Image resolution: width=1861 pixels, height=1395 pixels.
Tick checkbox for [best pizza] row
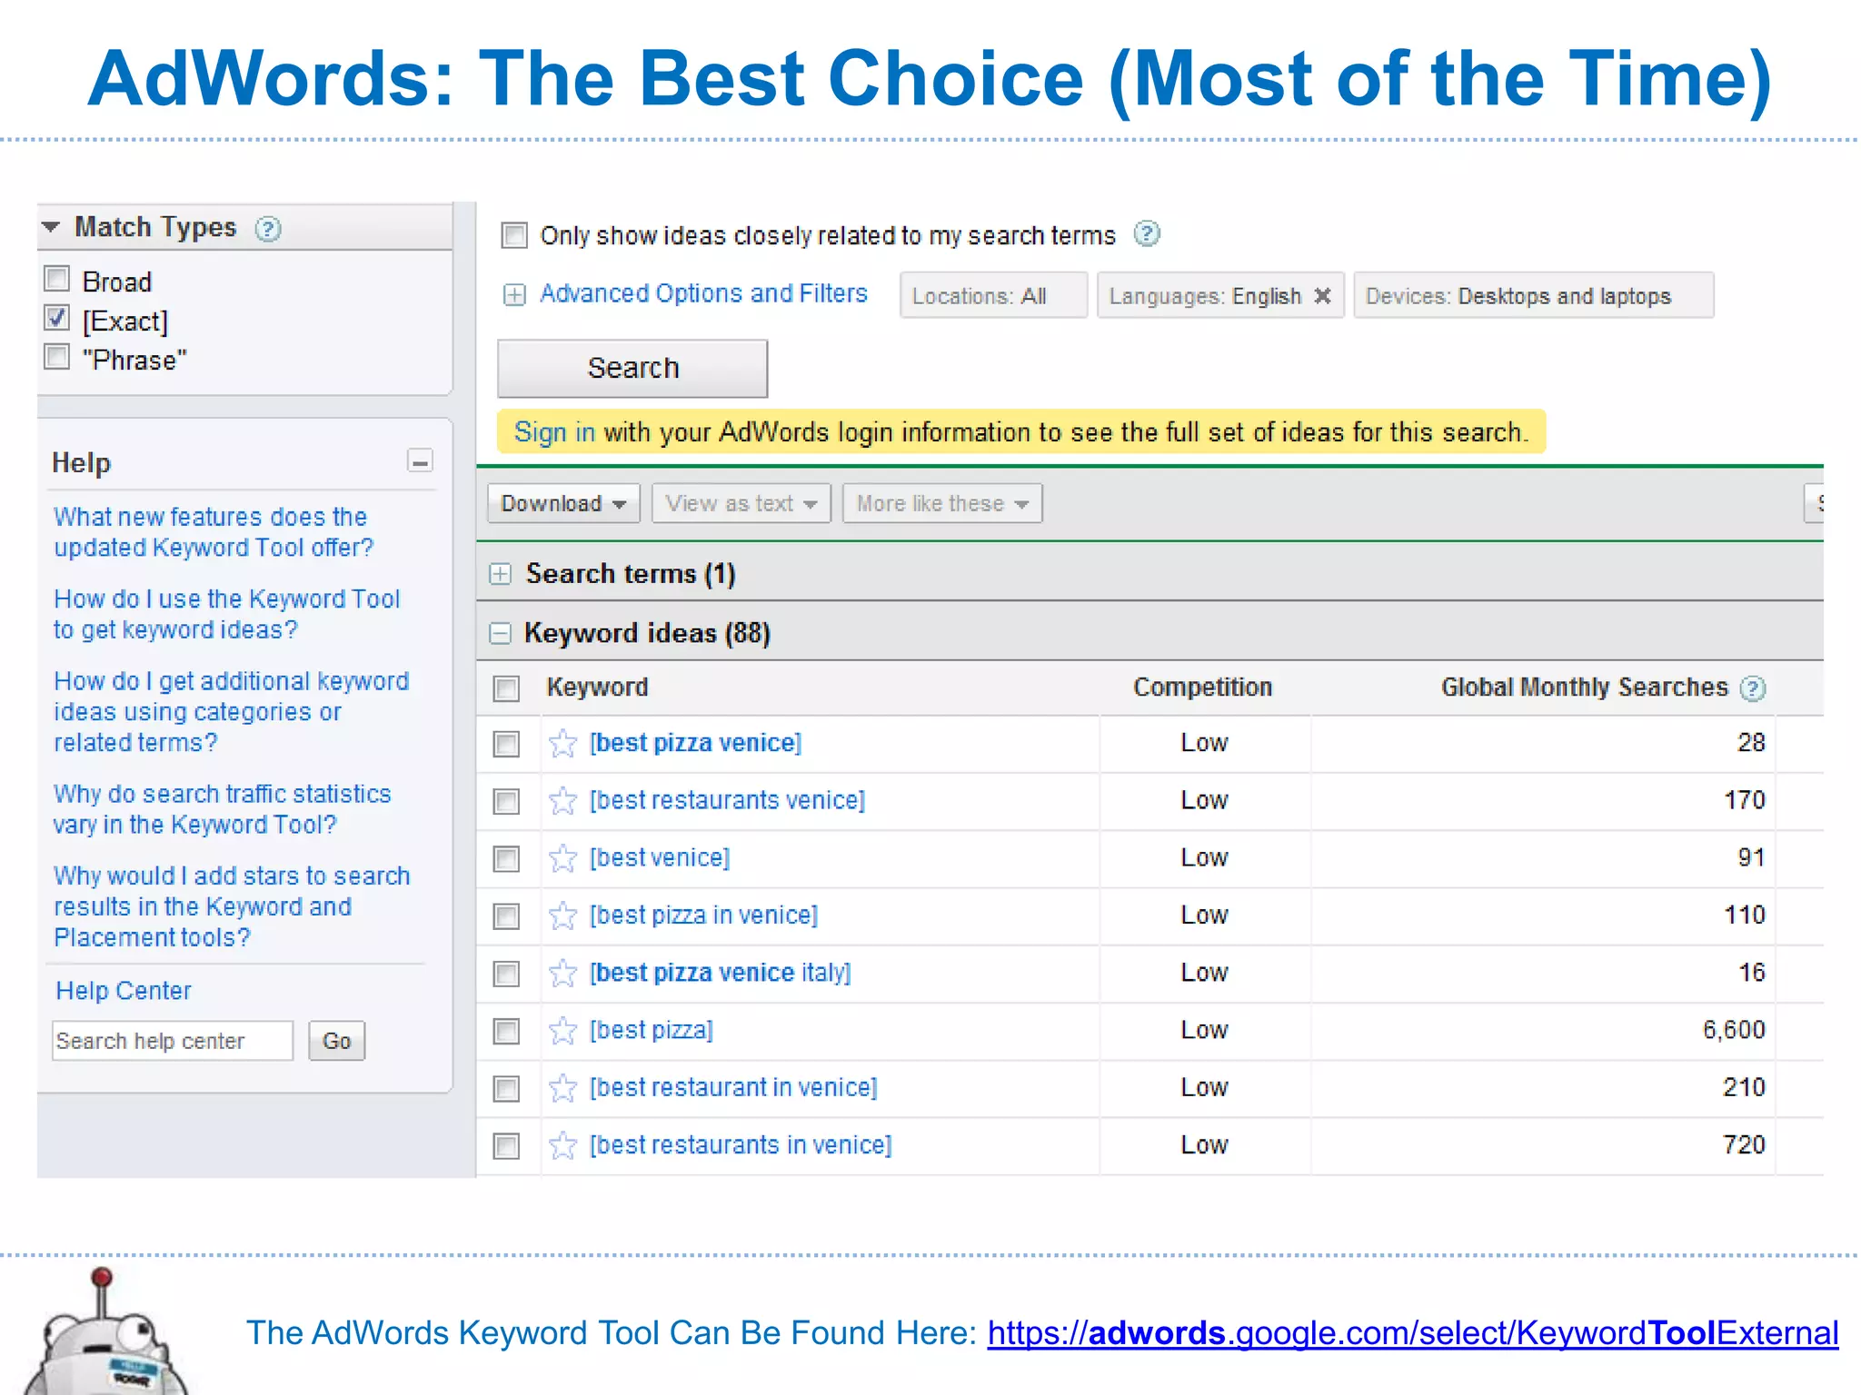tap(506, 1032)
